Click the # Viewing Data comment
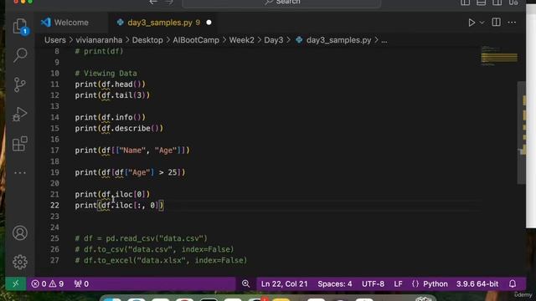This screenshot has width=536, height=301. tap(106, 74)
